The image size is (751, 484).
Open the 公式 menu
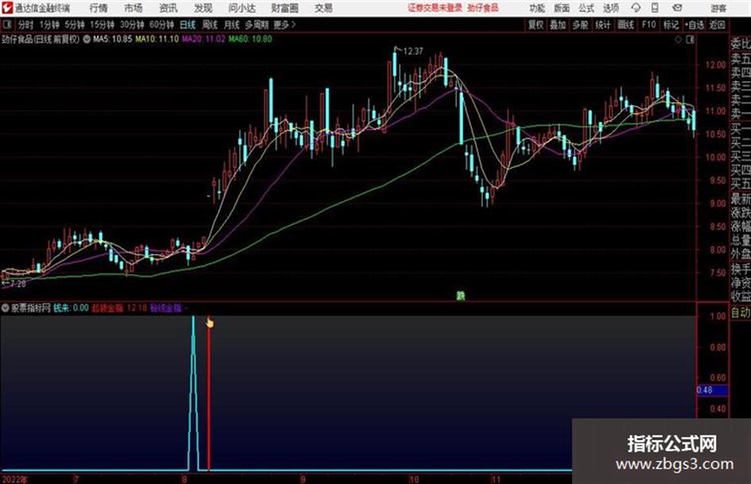(586, 8)
